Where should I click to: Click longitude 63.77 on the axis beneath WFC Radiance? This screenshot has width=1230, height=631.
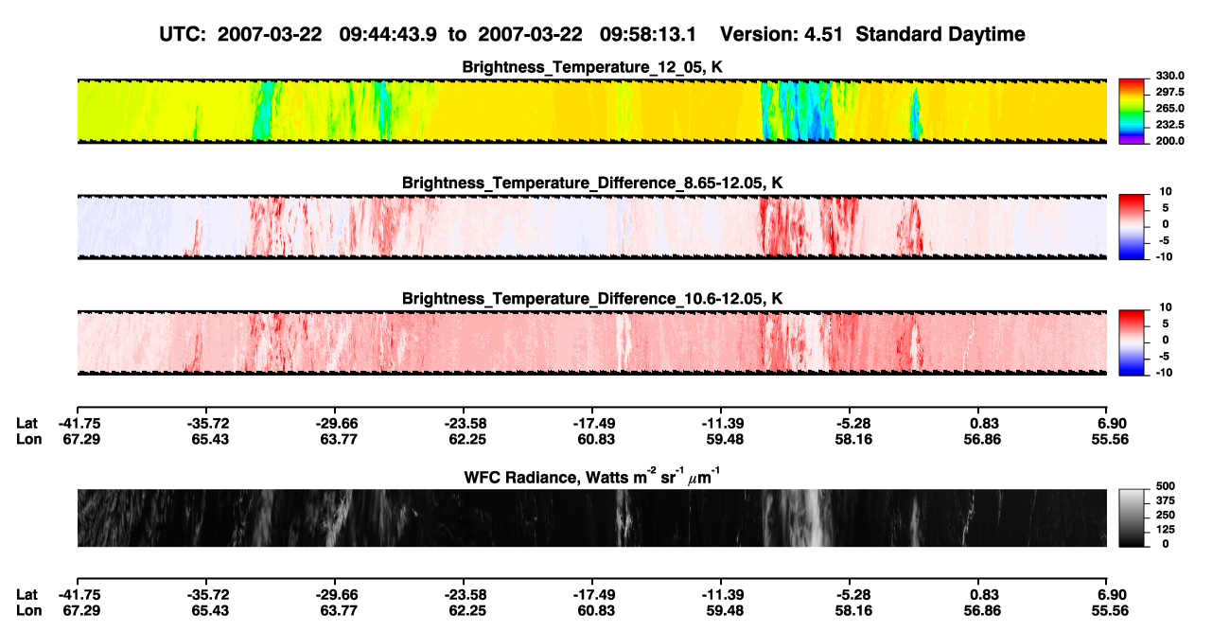click(x=338, y=609)
